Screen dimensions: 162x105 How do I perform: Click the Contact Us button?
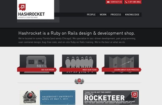114,2
